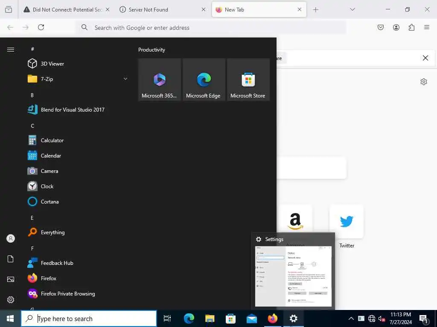Open the Calculator app

(77, 141)
